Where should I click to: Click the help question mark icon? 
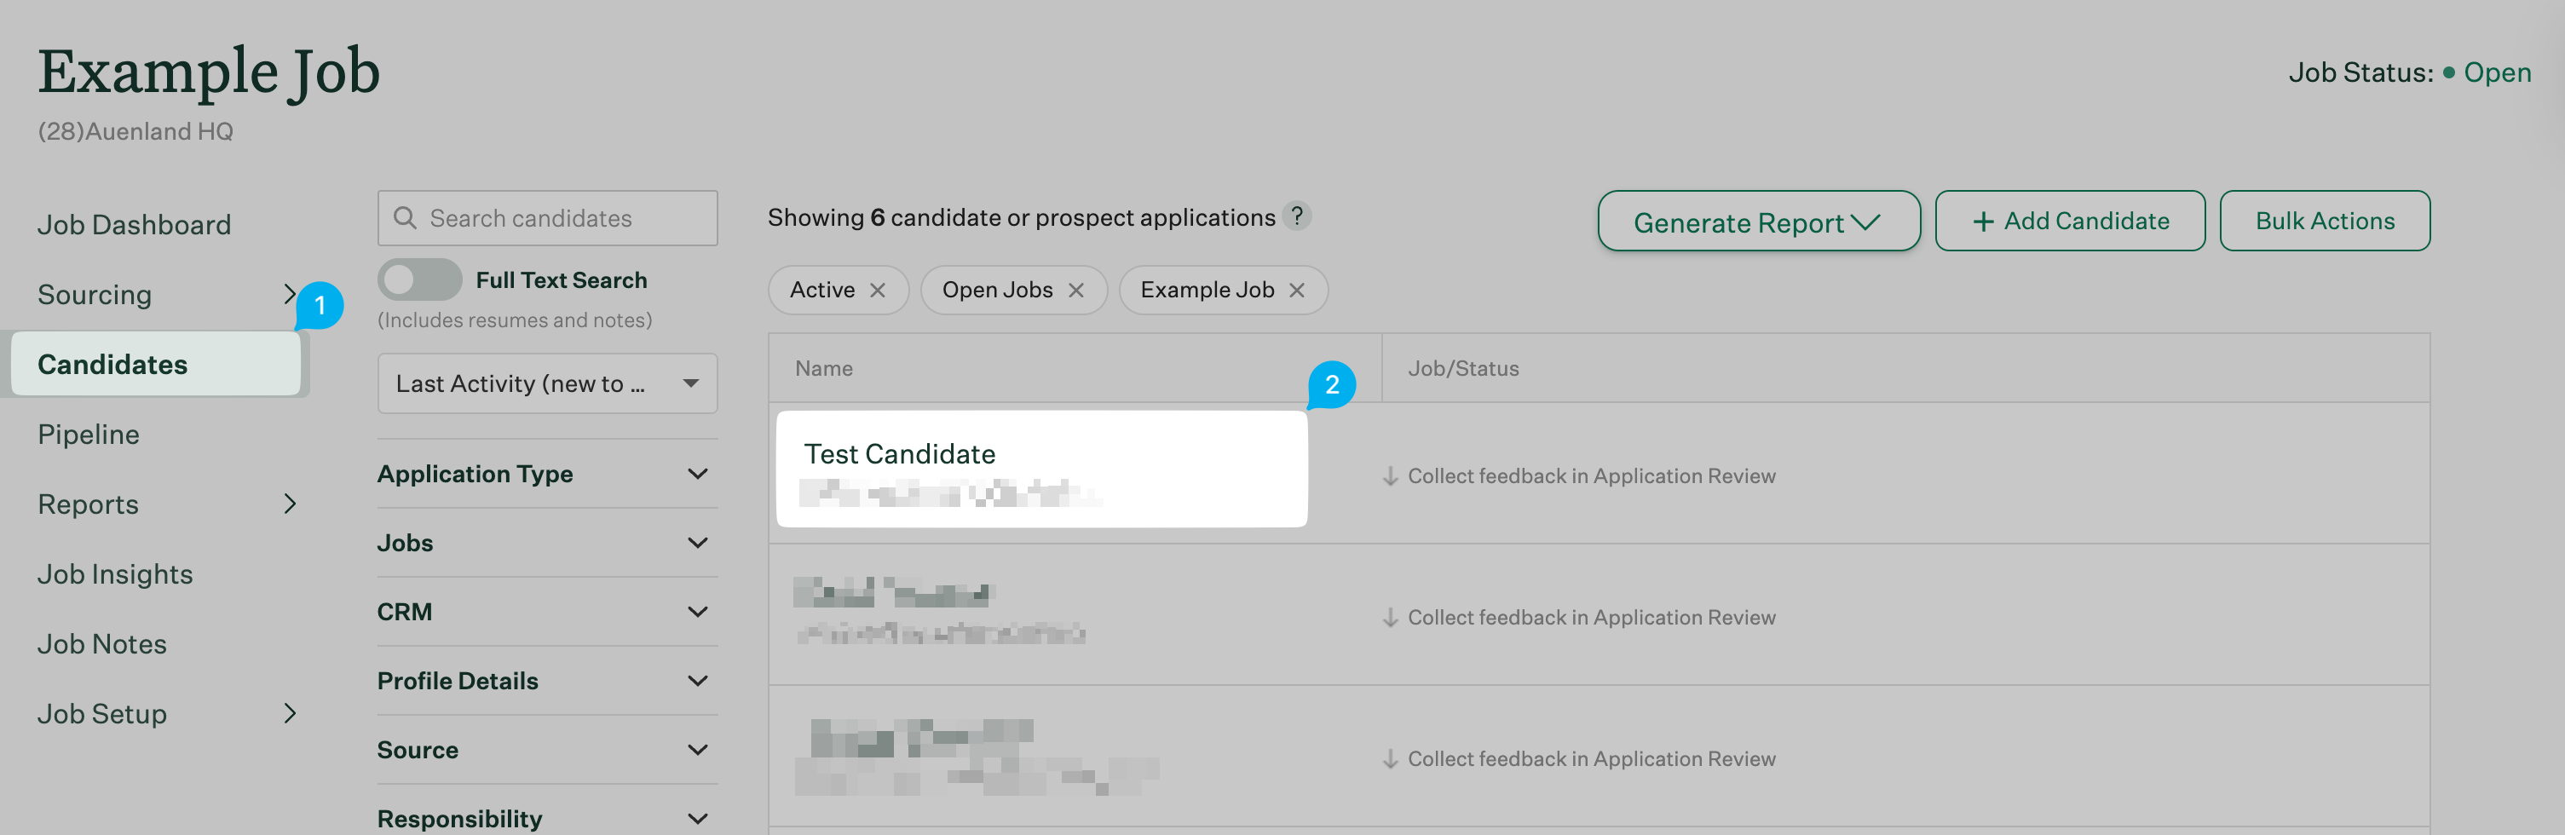(x=1296, y=216)
